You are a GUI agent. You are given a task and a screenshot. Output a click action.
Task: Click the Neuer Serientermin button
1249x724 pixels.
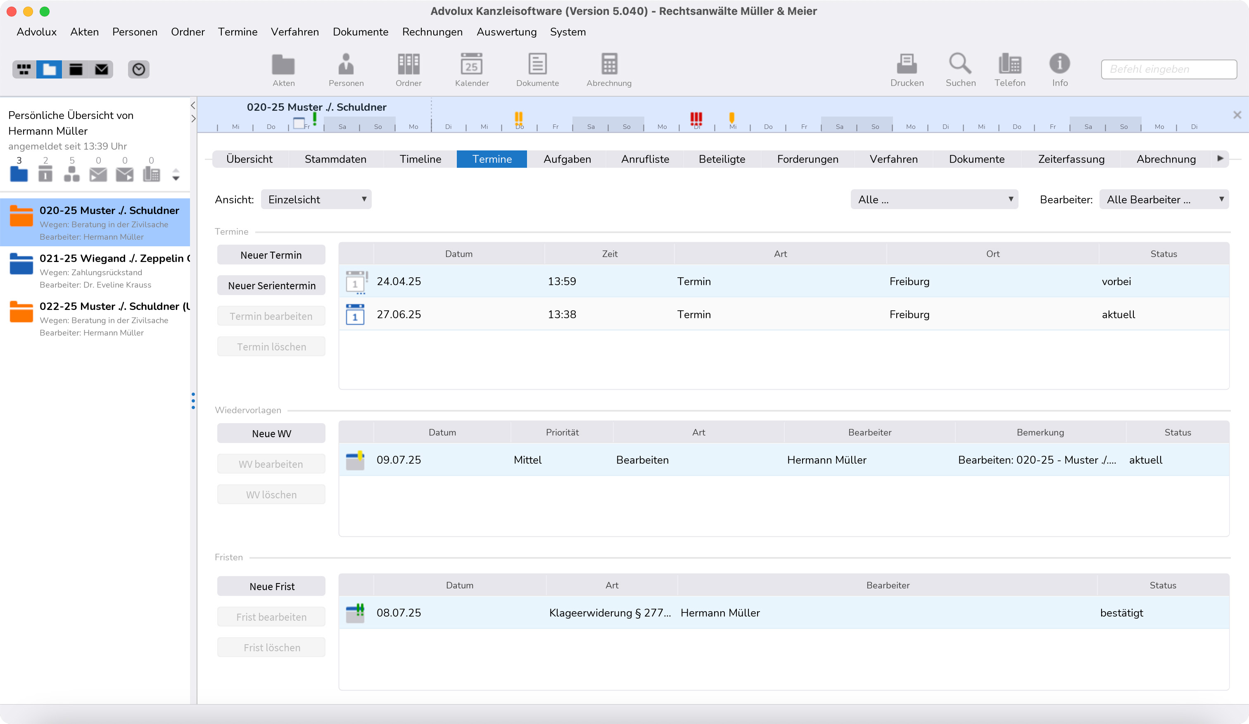pos(271,286)
